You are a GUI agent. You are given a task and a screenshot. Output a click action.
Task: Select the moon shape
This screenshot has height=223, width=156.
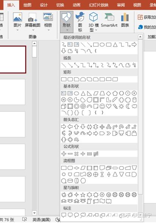point(128,106)
